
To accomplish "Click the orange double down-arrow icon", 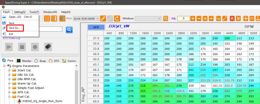I will (x=238, y=19).
